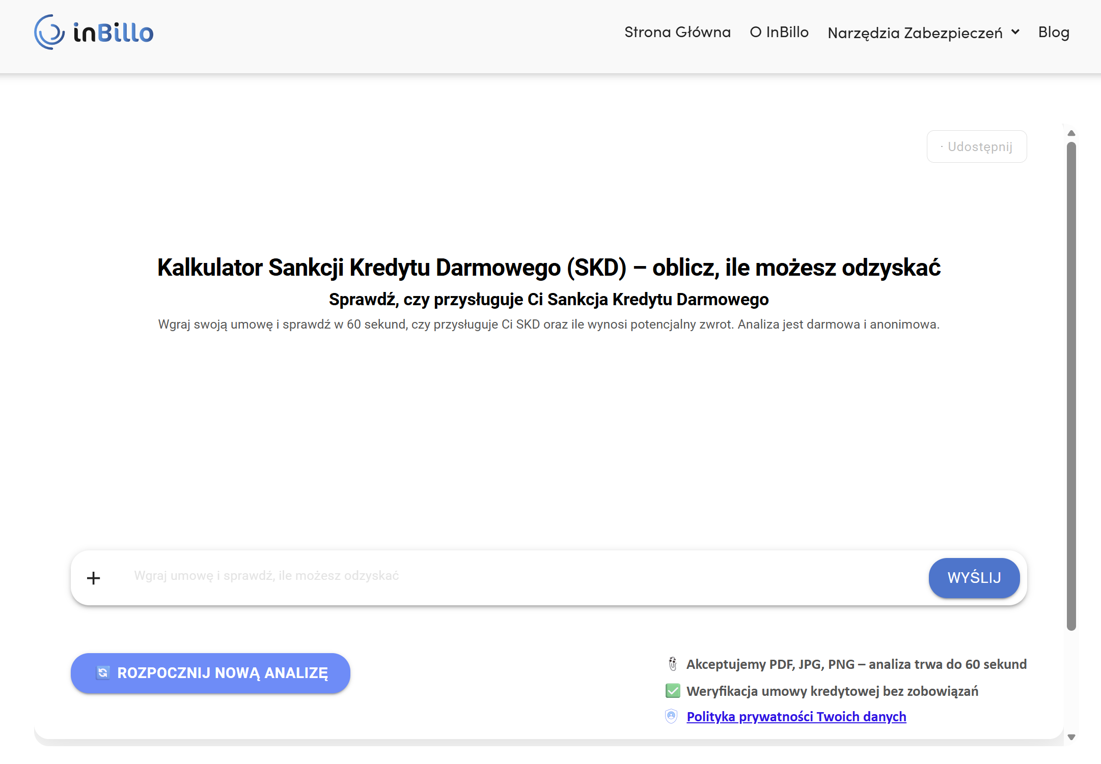Go to Strona Główna

tap(677, 32)
